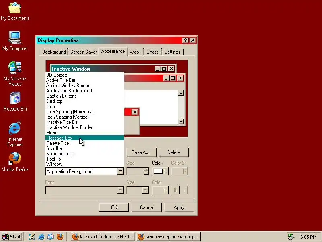Viewport: 322px width, 242px height.
Task: Choose Application Background list entry
Action: coord(85,91)
